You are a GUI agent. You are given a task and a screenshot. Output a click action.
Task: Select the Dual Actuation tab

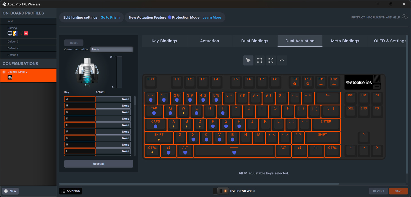pos(300,41)
